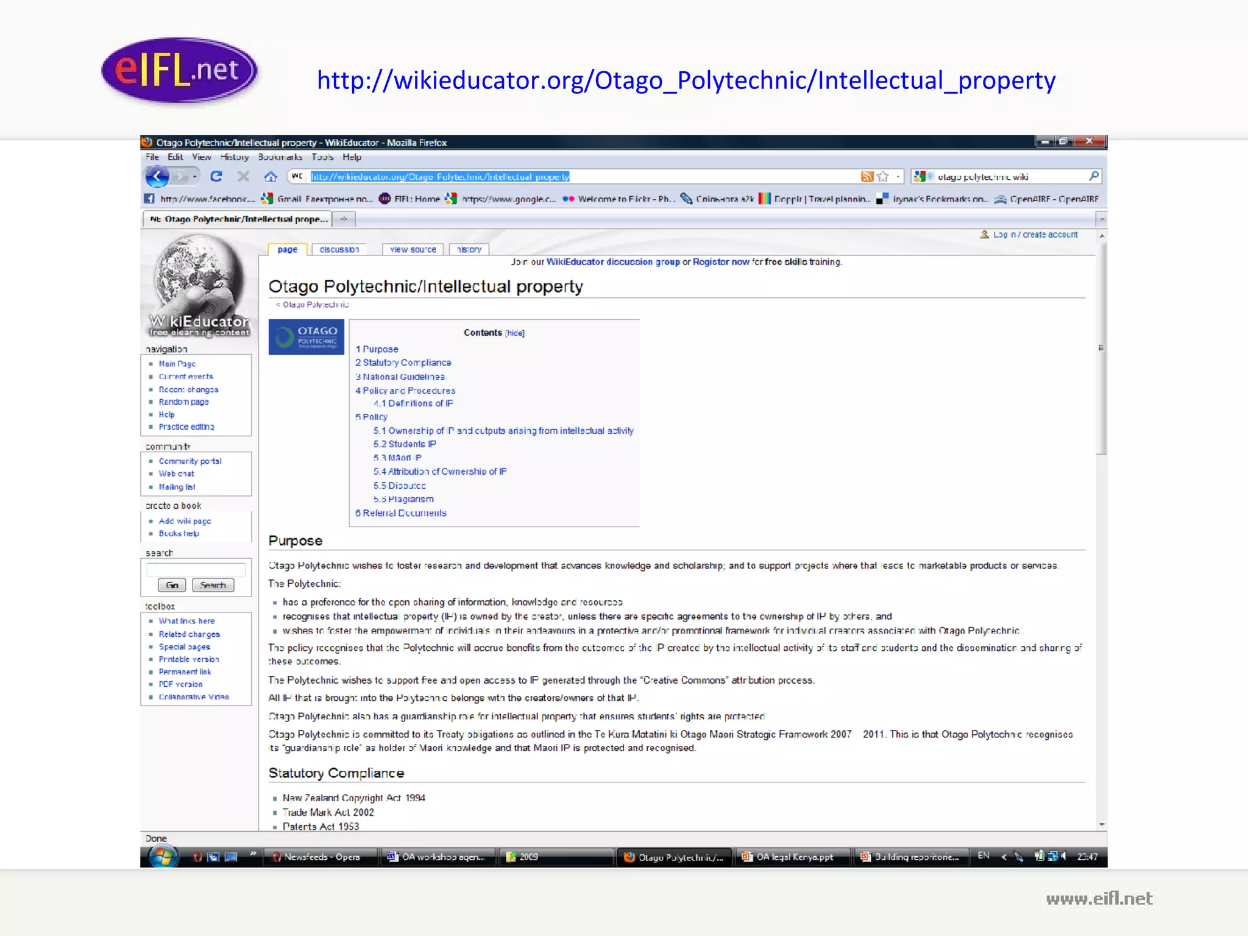Open the Help menu
This screenshot has height=936, width=1248.
point(352,157)
